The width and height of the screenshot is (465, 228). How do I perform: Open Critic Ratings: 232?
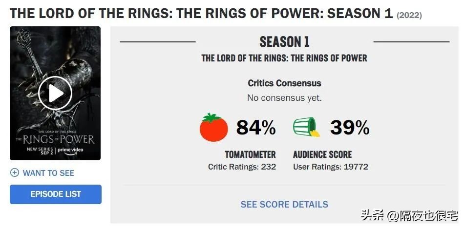[242, 167]
